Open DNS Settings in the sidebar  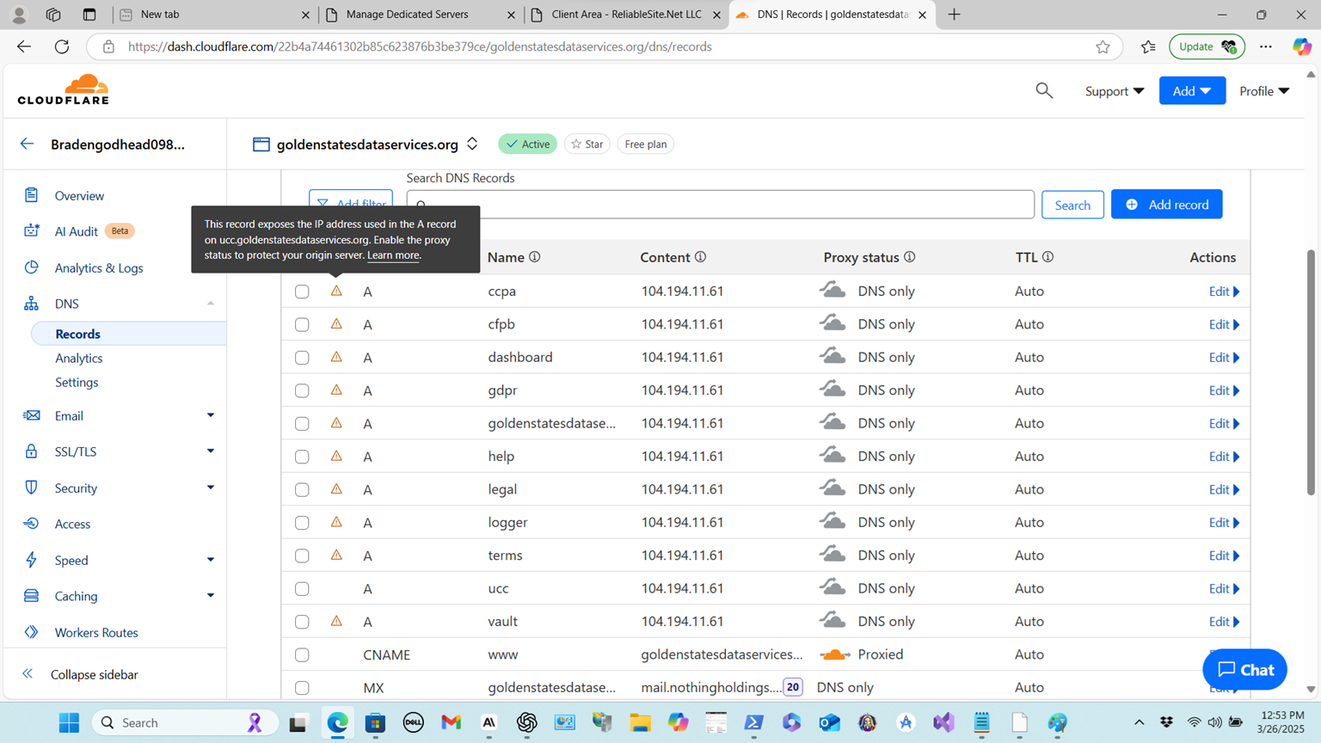tap(77, 382)
